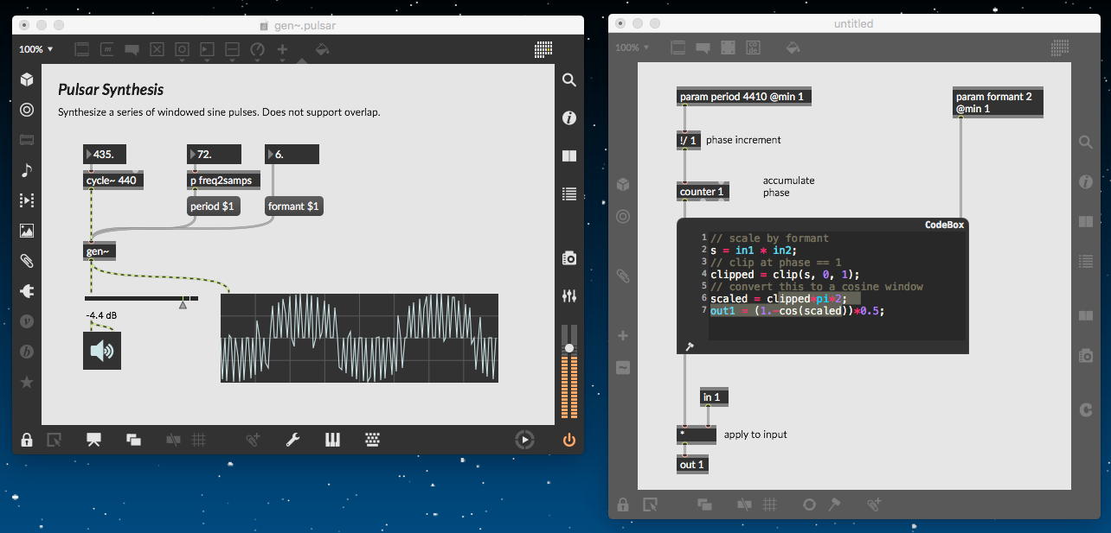Select the untitled gen patcher window title
This screenshot has width=1111, height=533.
(852, 24)
